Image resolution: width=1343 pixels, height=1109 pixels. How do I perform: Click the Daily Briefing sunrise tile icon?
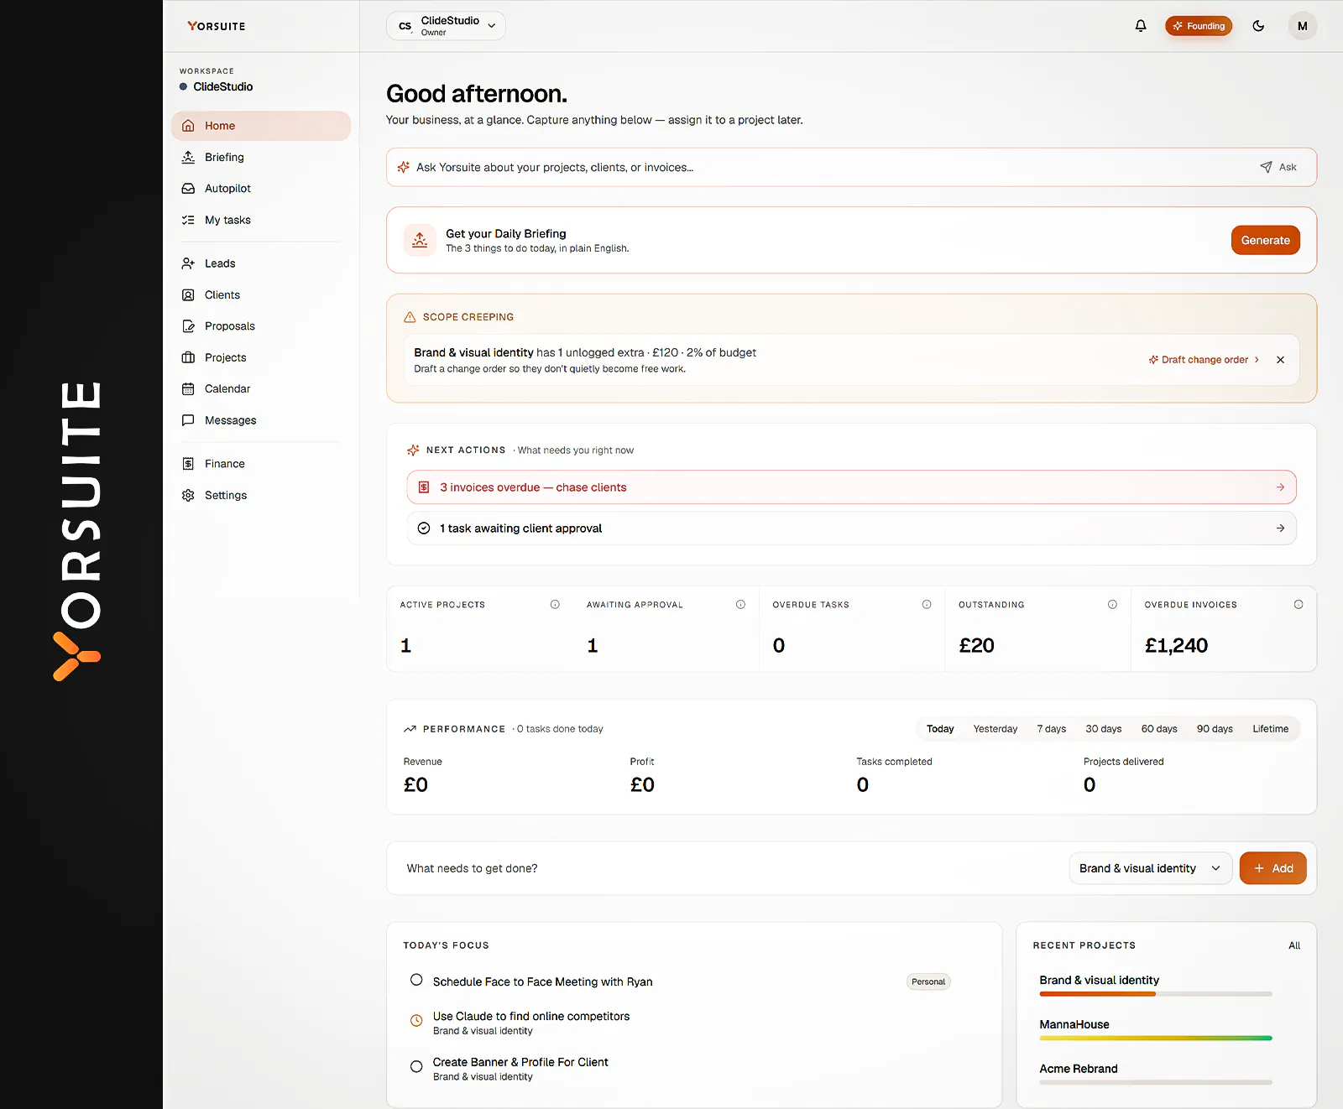(420, 240)
